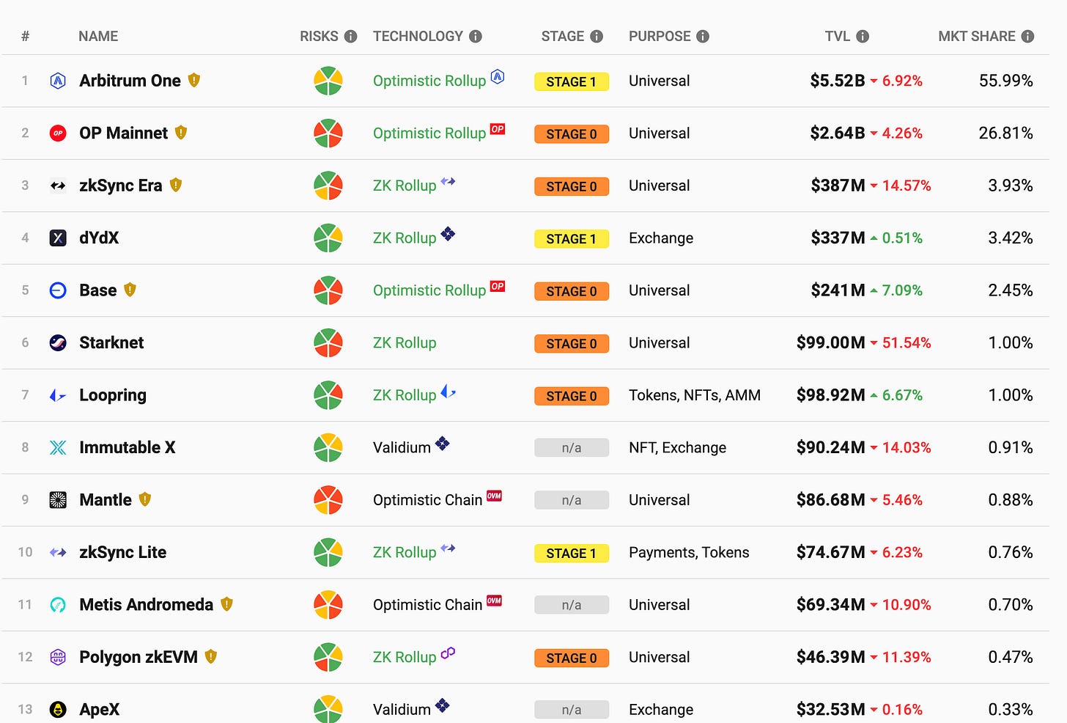Click the warning shield beside Metis Andromeda
Image resolution: width=1067 pixels, height=723 pixels.
[226, 604]
